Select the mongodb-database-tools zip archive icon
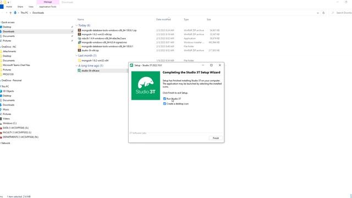The image size is (352, 198). point(79,30)
